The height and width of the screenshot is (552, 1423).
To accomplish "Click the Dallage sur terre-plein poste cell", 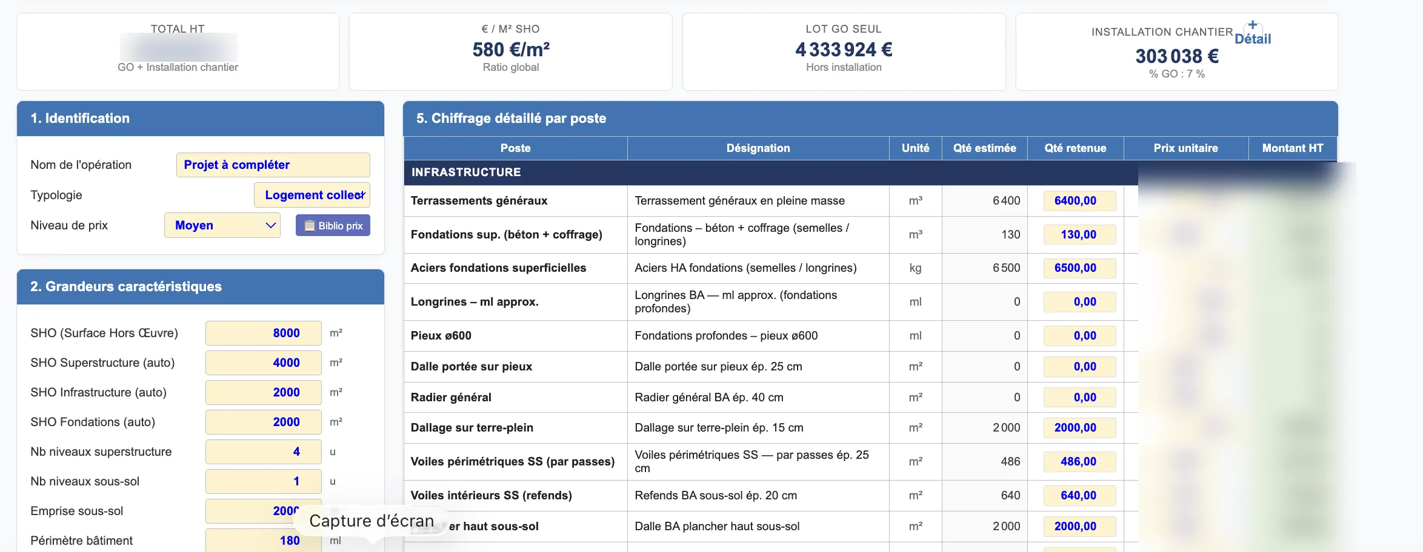I will [x=516, y=428].
